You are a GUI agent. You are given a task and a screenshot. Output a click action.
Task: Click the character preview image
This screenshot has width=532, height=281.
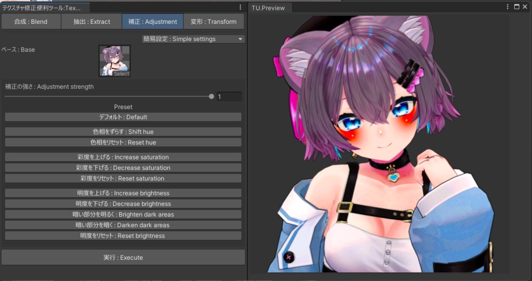click(380, 144)
